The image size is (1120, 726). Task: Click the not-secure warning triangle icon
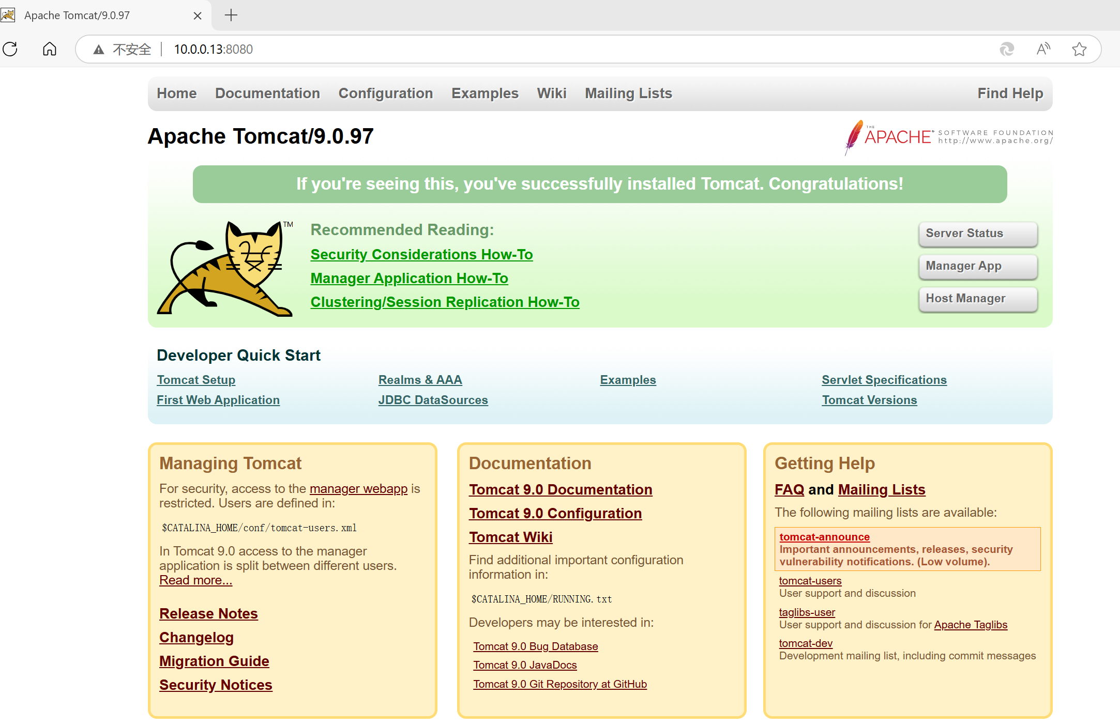[x=98, y=50]
